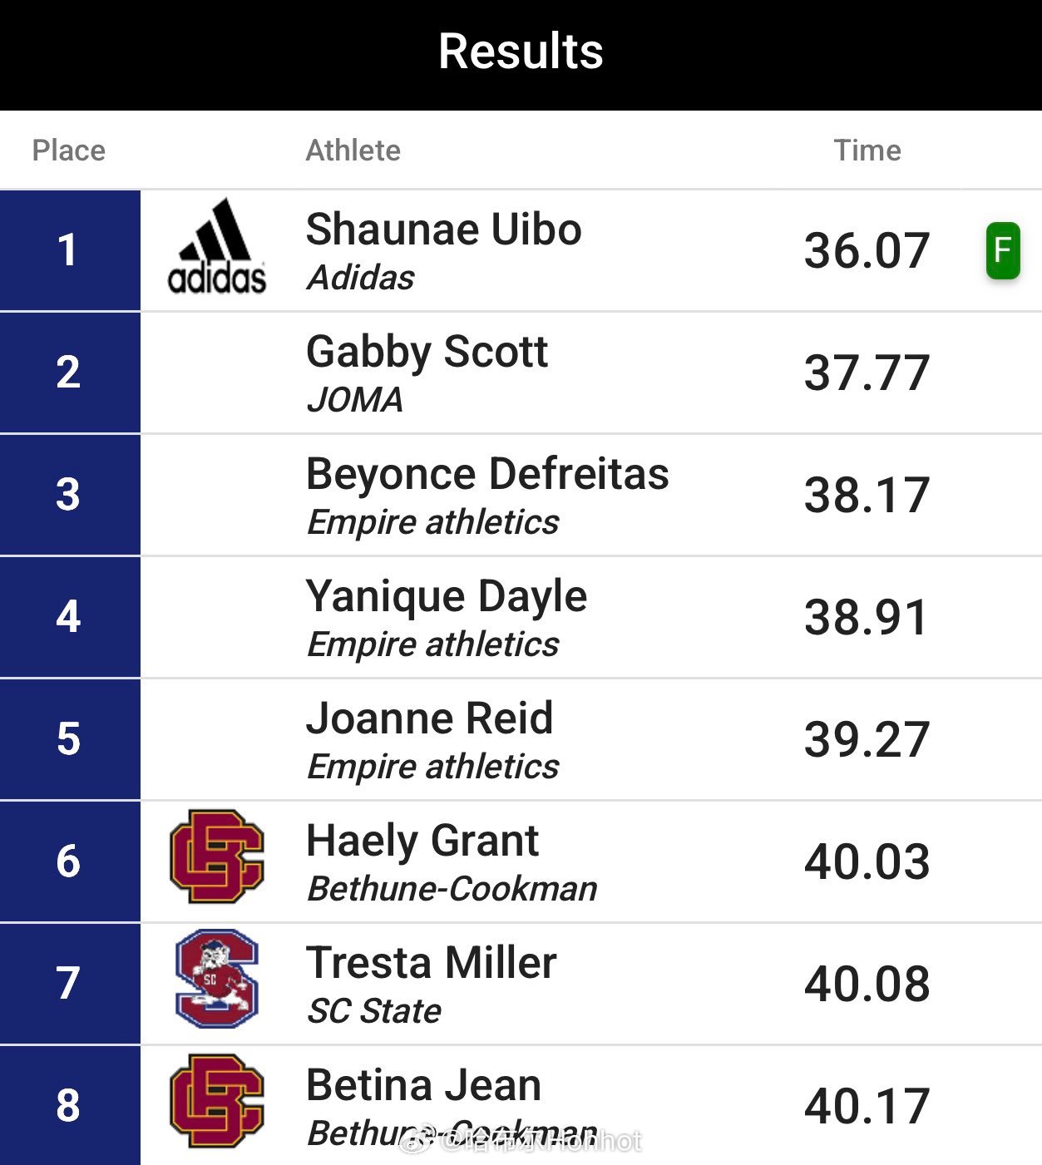The height and width of the screenshot is (1165, 1042).
Task: Open Joanne Reid's result entry
Action: pos(429,718)
